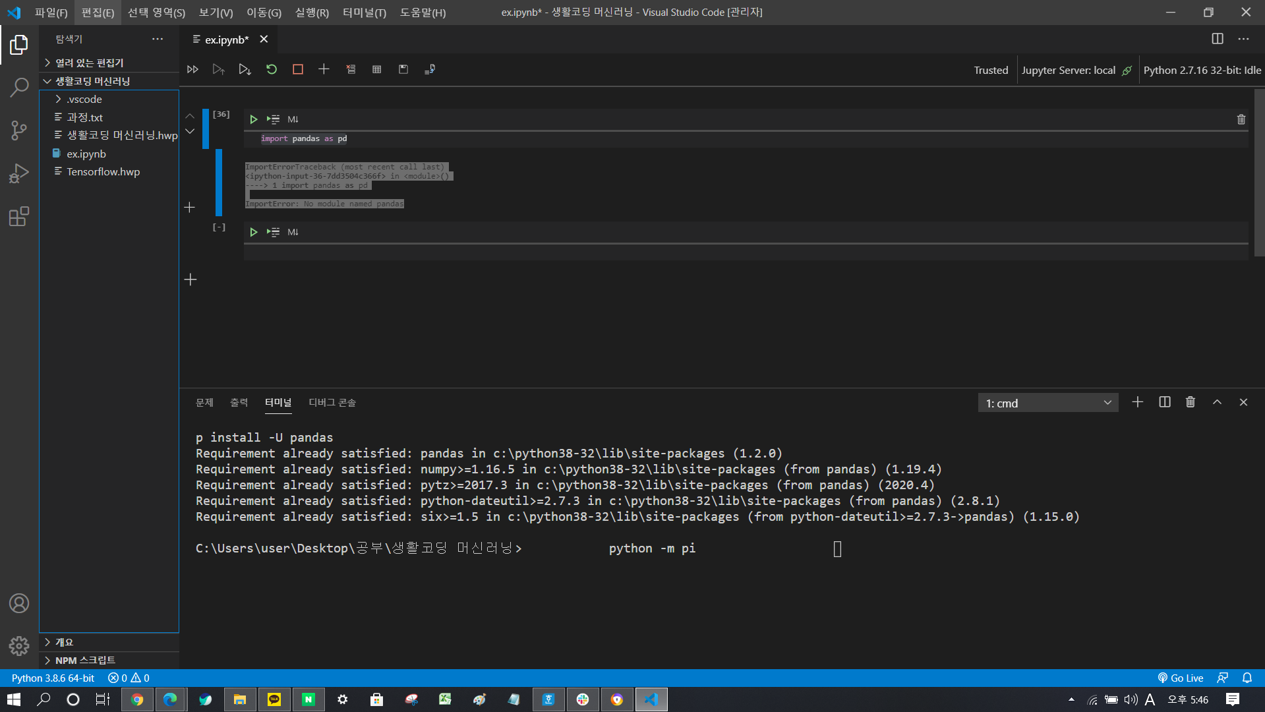Split the editor to the right
The height and width of the screenshot is (712, 1265).
tap(1218, 39)
